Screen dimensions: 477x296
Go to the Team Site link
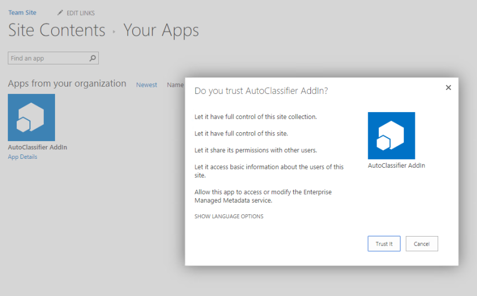pos(22,13)
